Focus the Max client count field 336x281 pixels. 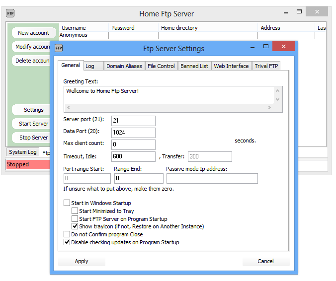pyautogui.click(x=133, y=144)
